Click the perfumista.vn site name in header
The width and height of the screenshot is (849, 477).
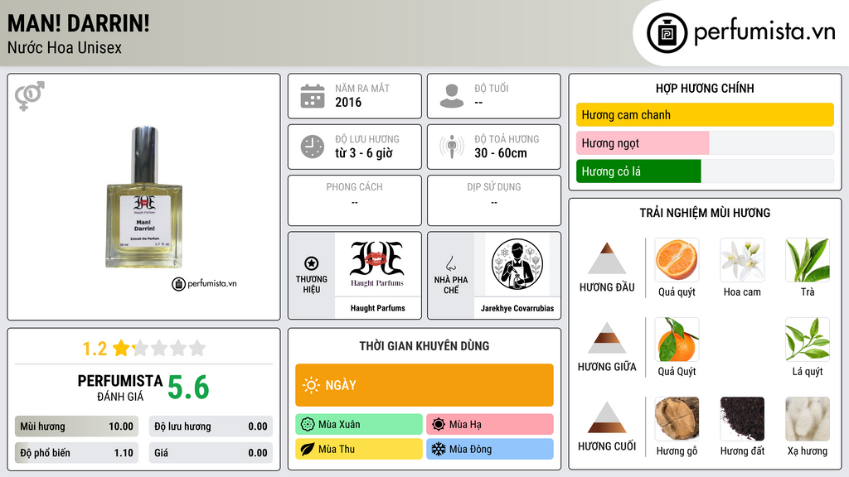coord(764,32)
